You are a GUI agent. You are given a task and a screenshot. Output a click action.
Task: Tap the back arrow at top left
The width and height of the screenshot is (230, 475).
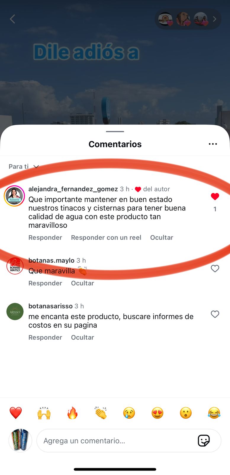(12, 19)
